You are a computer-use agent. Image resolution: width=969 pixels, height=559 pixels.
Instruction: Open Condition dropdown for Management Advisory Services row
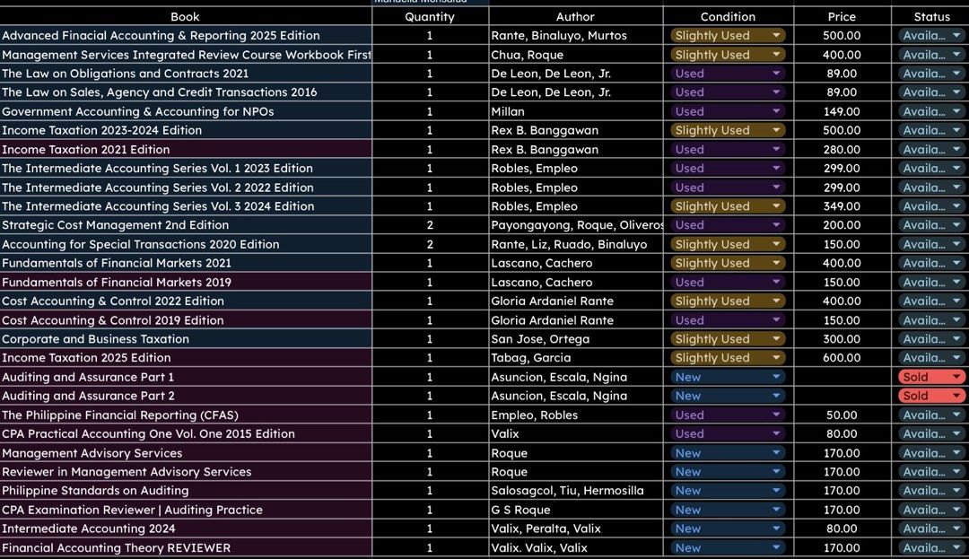pos(728,453)
